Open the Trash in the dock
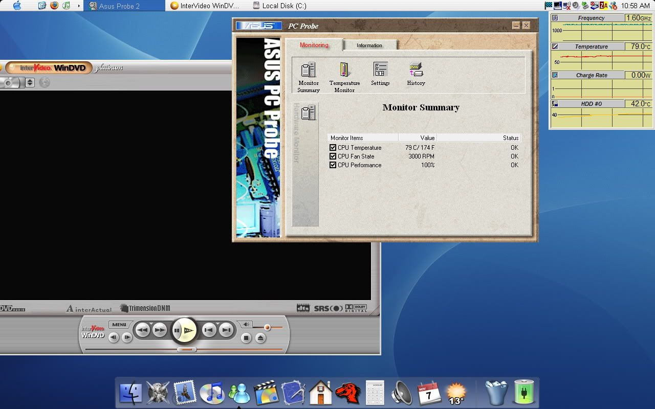Image resolution: width=655 pixels, height=409 pixels. pos(496,393)
